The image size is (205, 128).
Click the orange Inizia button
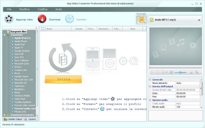click(x=64, y=79)
